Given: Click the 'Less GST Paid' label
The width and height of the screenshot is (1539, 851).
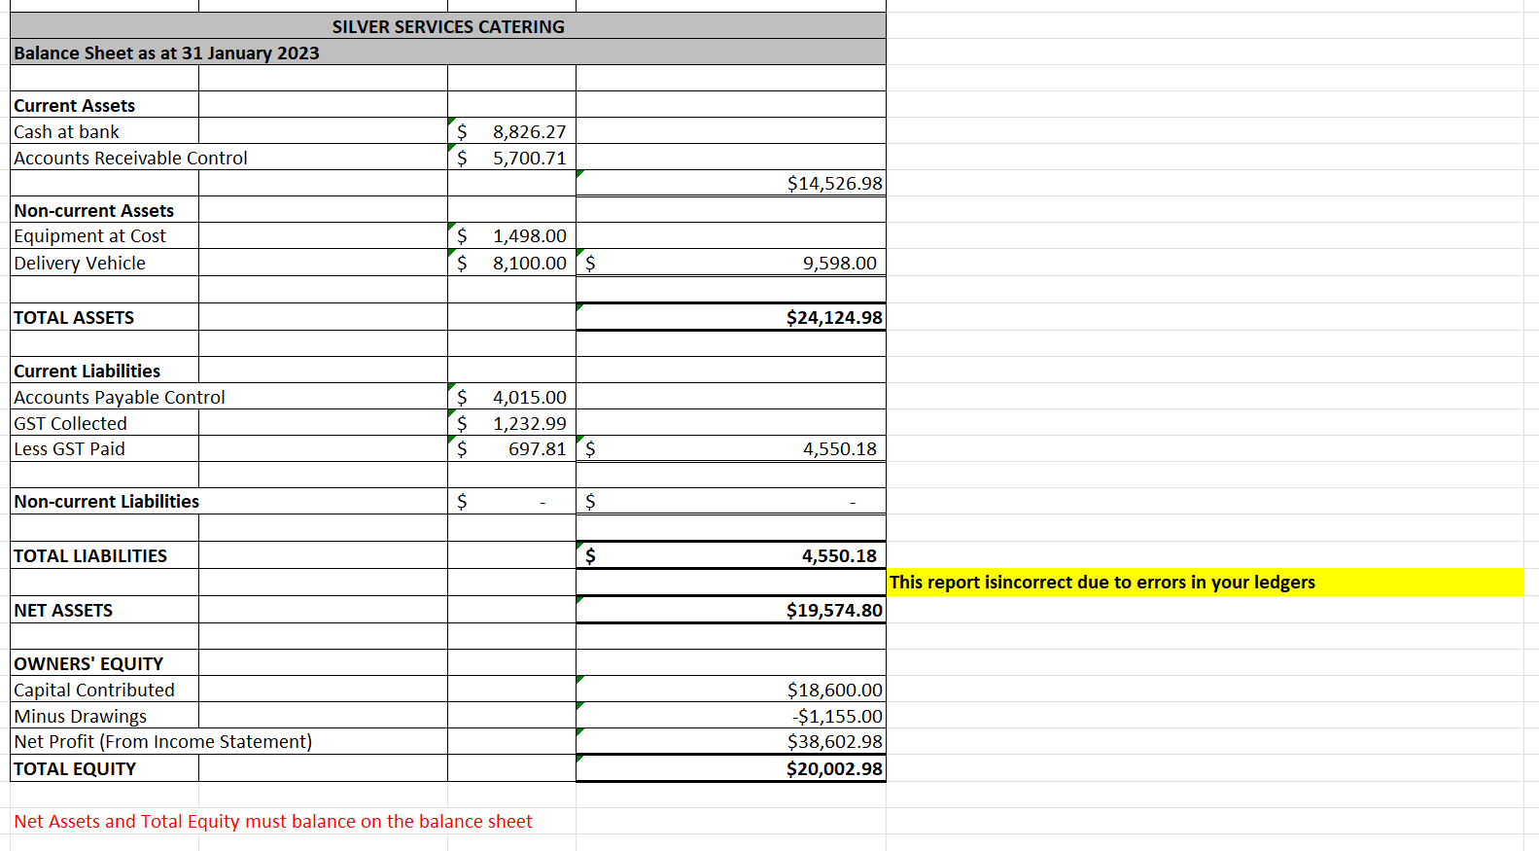Looking at the screenshot, I should pos(69,448).
